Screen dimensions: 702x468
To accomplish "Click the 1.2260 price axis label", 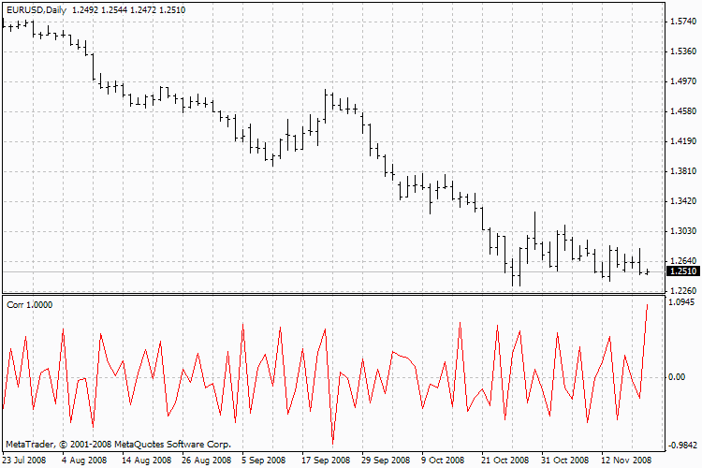I will point(681,290).
